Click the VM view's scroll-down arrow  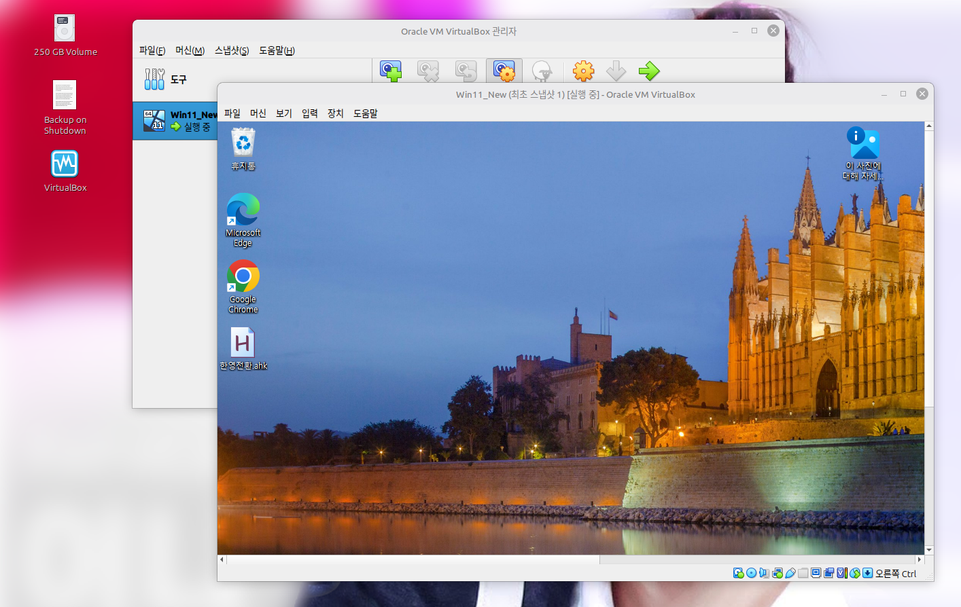[x=928, y=550]
